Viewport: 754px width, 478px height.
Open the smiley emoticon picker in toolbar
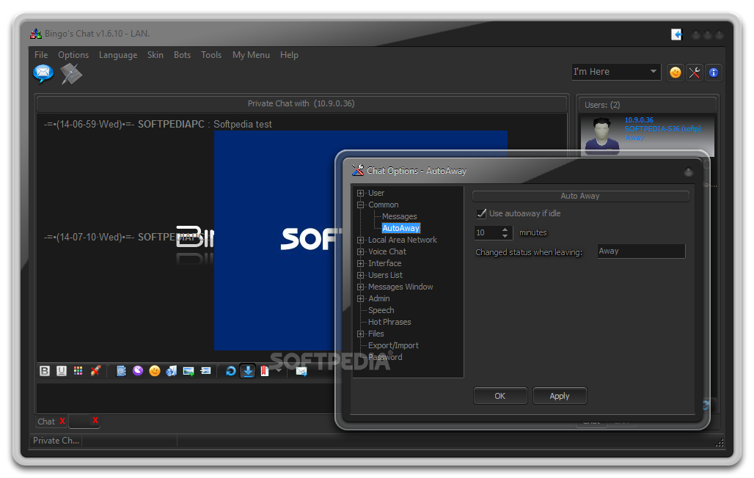tap(154, 371)
